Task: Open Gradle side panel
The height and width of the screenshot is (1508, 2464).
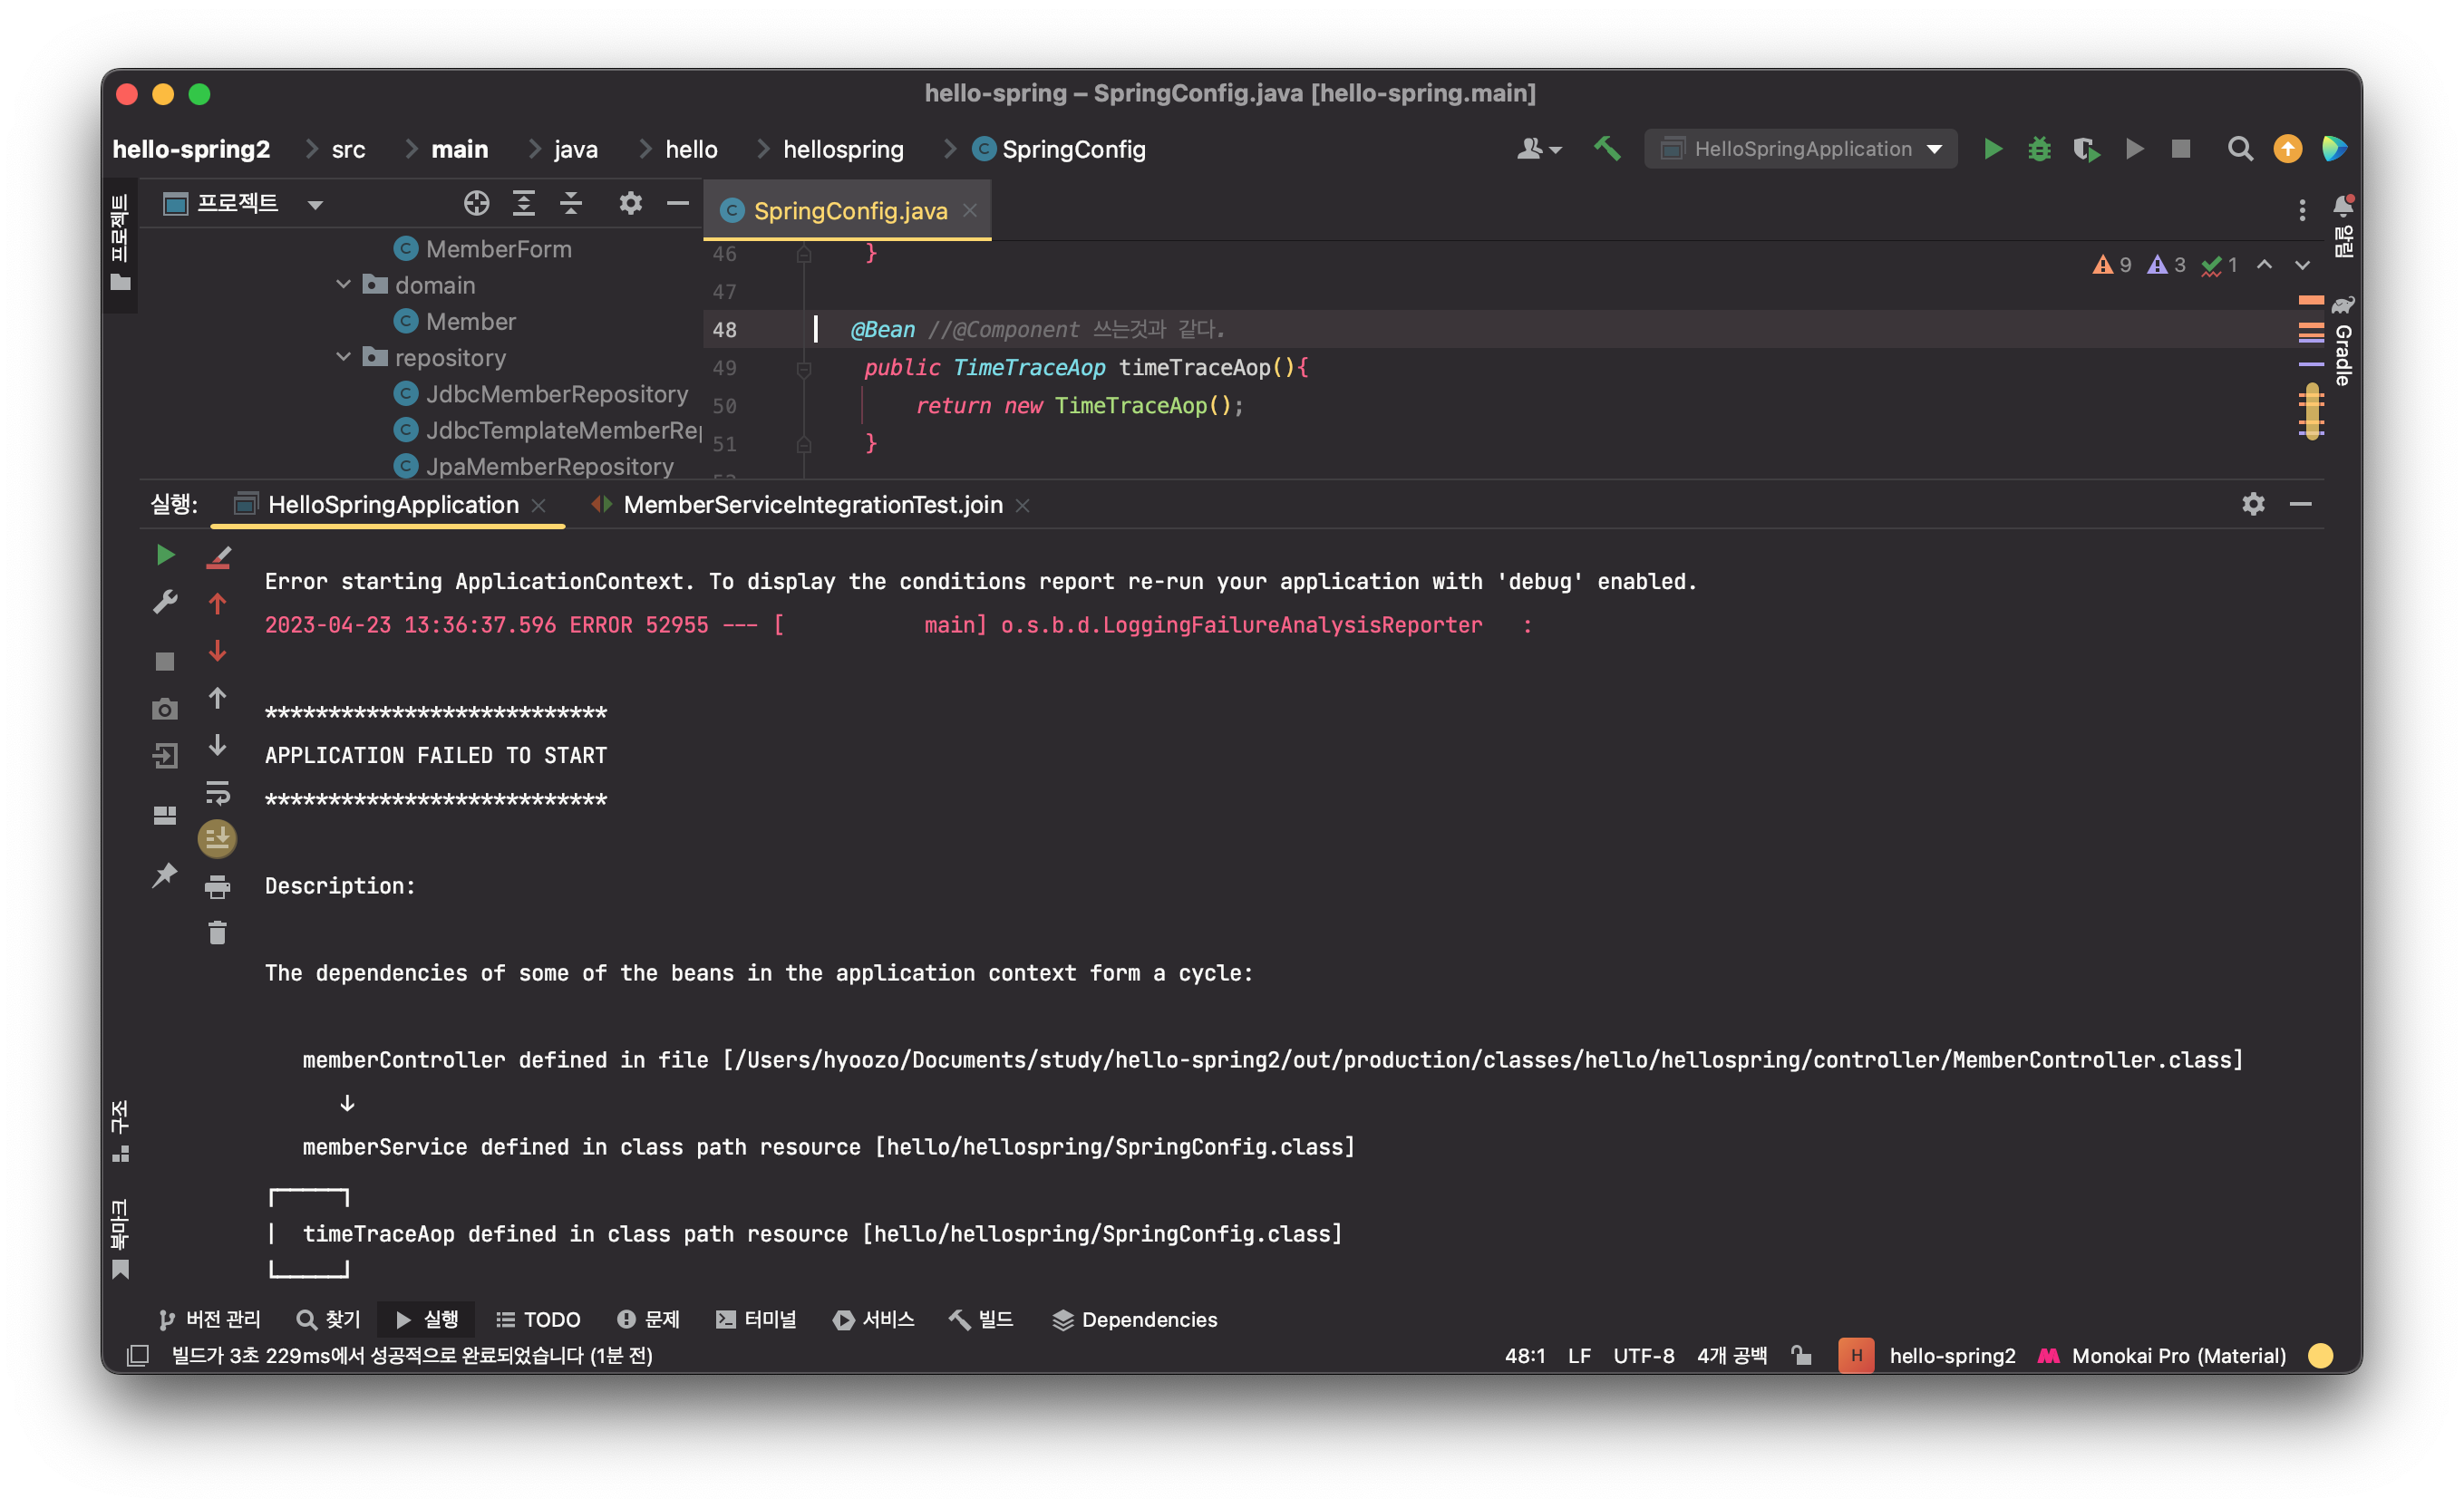Action: 2342,342
